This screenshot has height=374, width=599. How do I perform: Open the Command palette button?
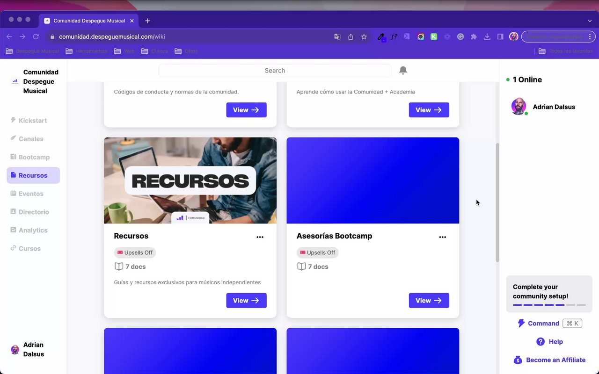[549, 324]
